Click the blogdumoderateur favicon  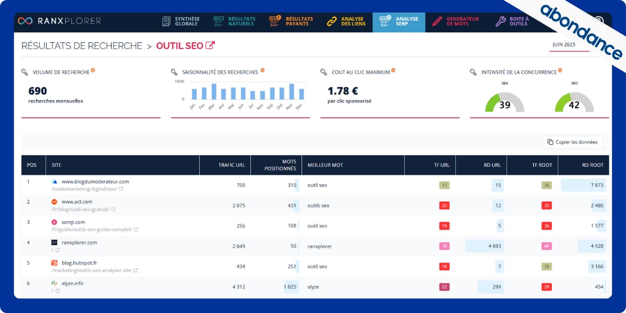click(54, 182)
